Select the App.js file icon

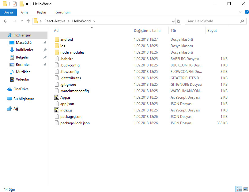pos(56,97)
